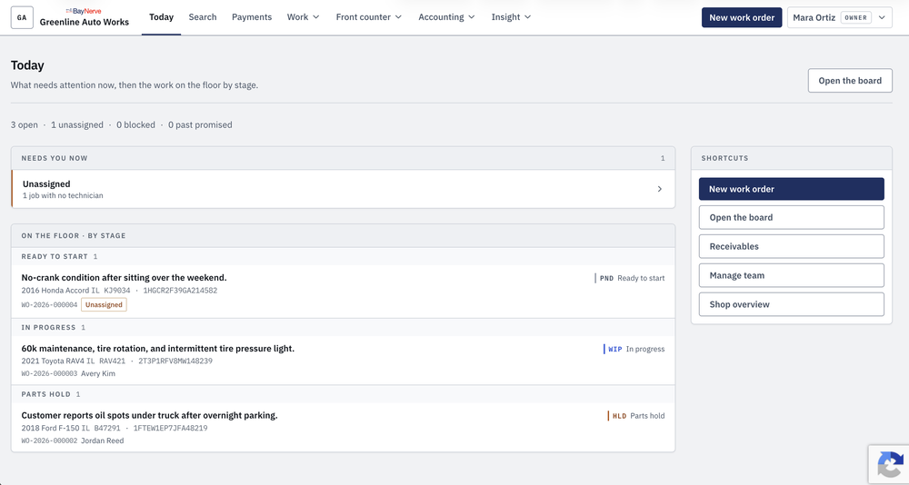This screenshot has width=909, height=485.
Task: Open Unassigned jobs row chevron
Action: [x=660, y=189]
